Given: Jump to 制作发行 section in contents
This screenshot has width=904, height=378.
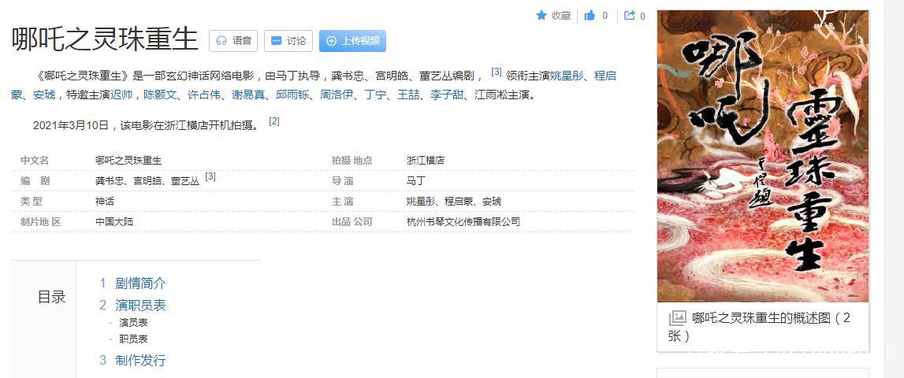Looking at the screenshot, I should pos(140,361).
